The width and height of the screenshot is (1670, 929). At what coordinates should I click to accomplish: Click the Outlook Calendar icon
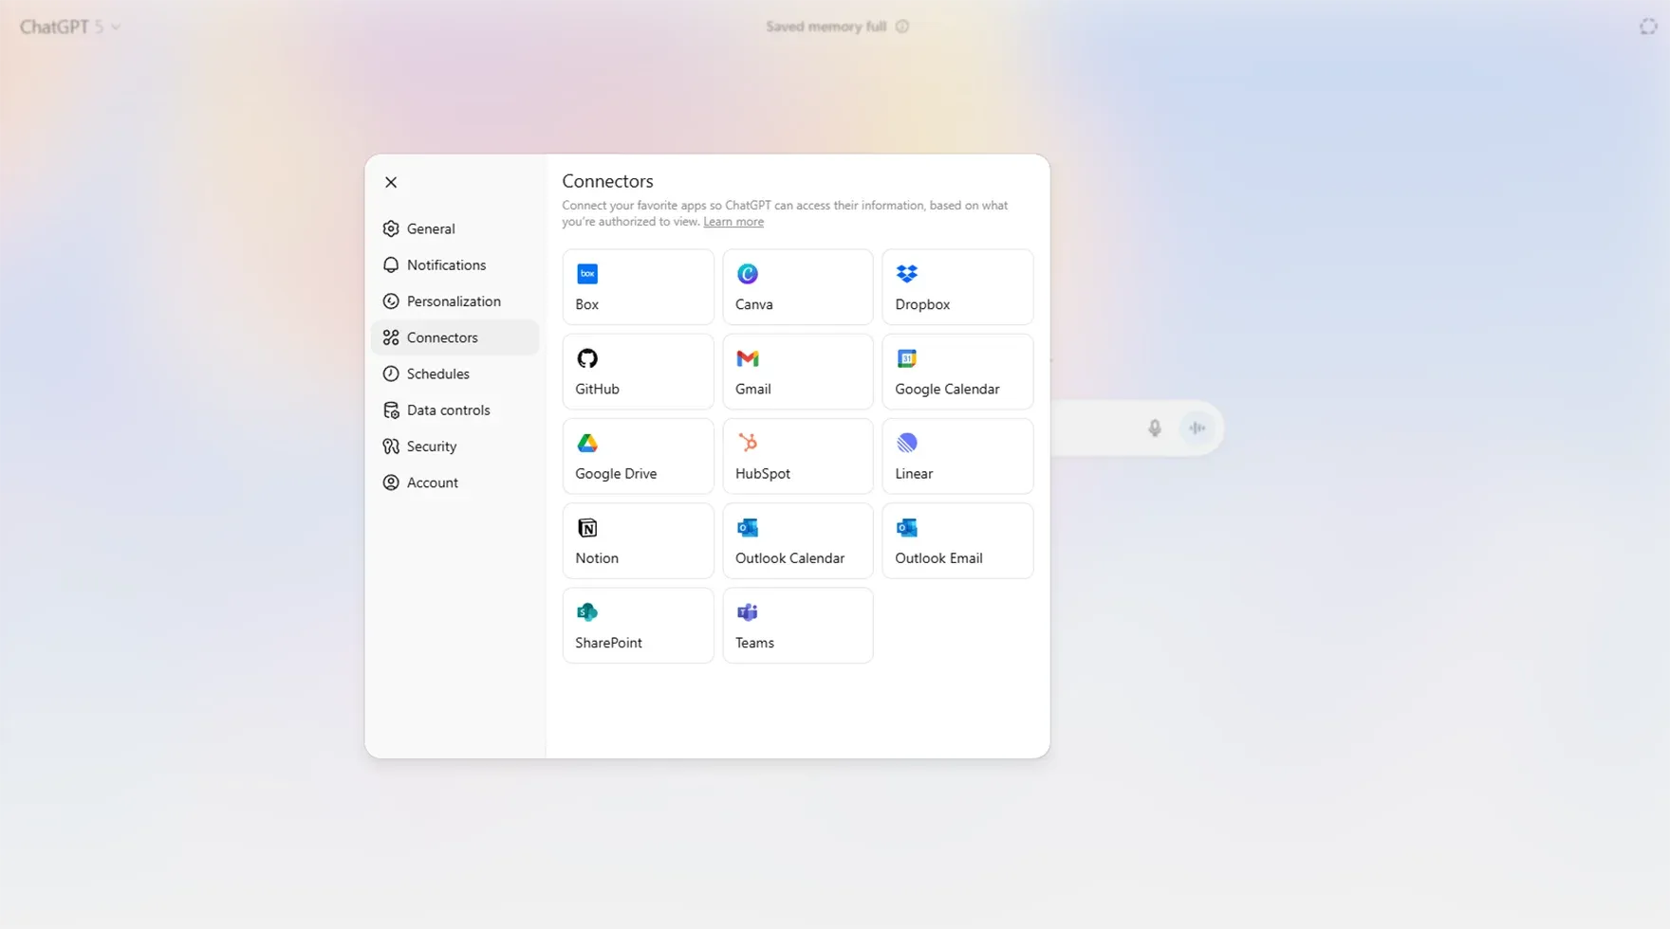[748, 528]
